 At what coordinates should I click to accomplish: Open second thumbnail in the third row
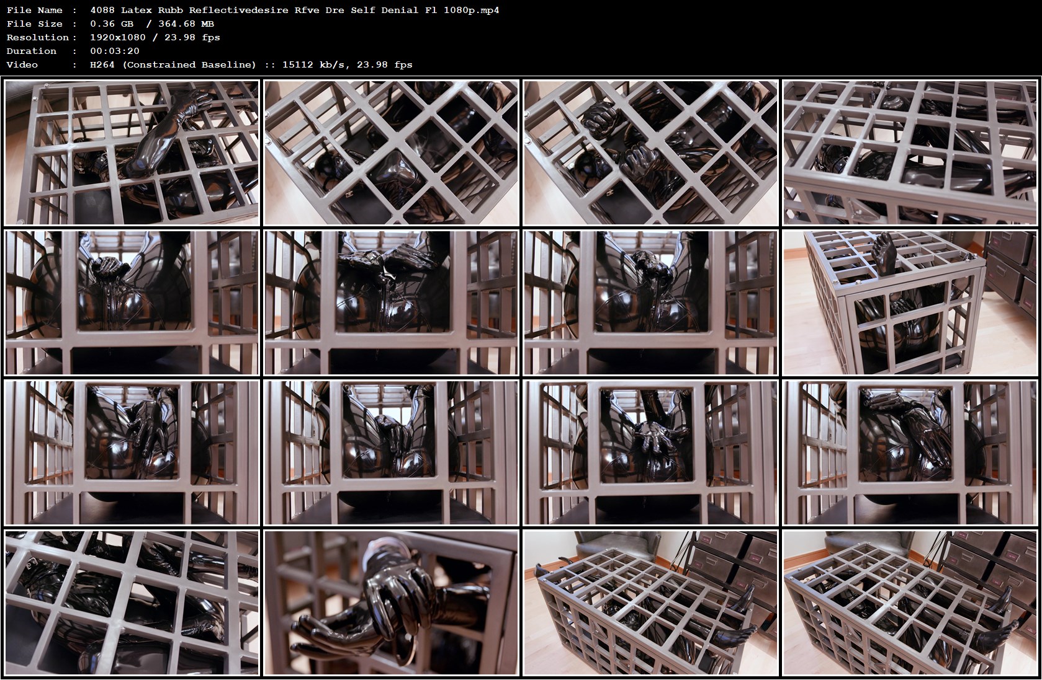(x=391, y=453)
